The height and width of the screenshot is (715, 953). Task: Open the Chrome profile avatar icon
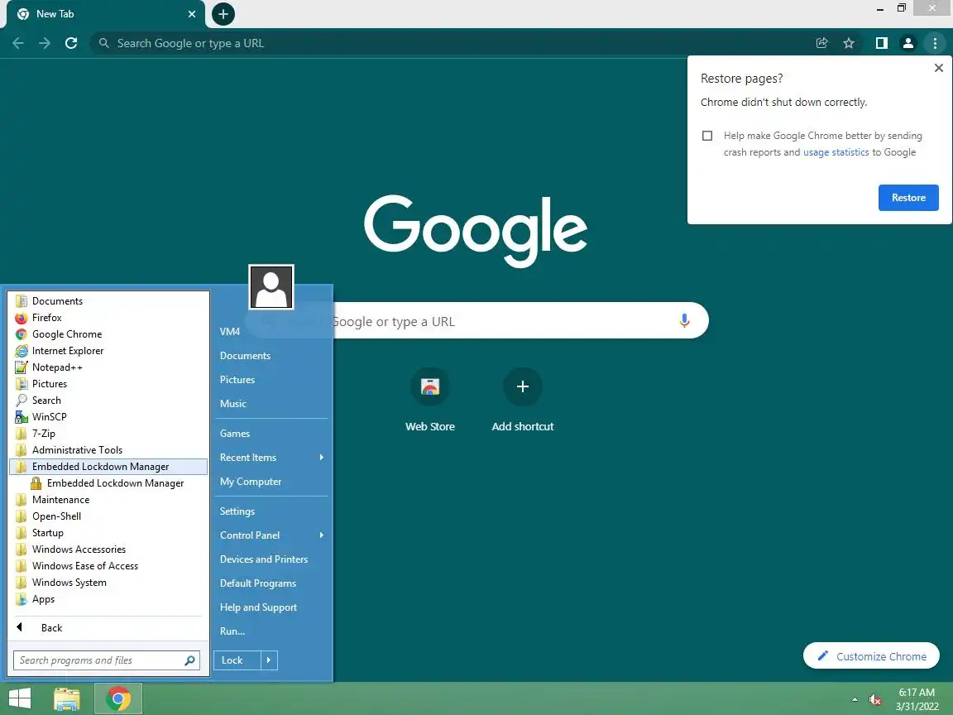[x=908, y=43]
